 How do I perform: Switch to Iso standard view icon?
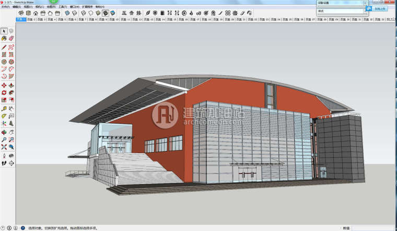(x=21, y=13)
